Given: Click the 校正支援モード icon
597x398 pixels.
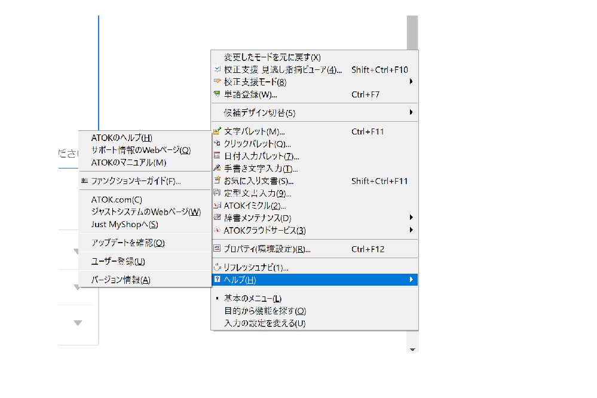Looking at the screenshot, I should click(218, 81).
